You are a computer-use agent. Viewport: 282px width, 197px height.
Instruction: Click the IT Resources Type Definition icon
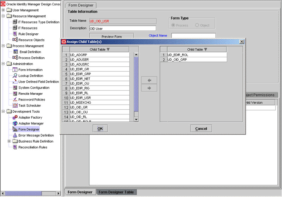click(15, 22)
